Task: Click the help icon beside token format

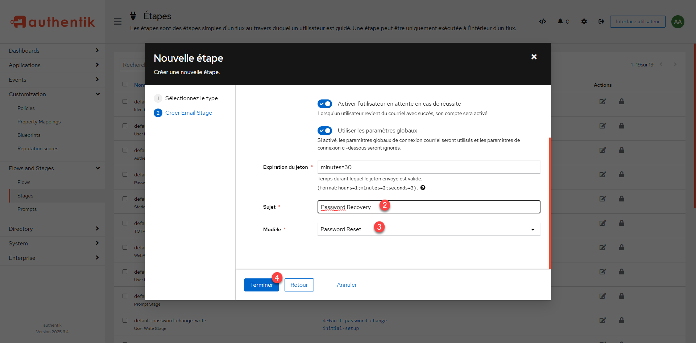Action: tap(423, 188)
